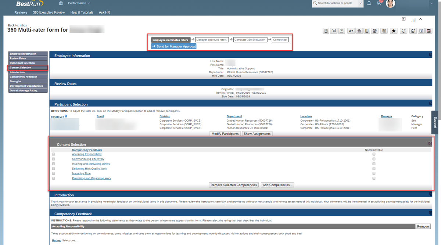The image size is (441, 245).
Task: Click the Show Assignments button
Action: pyautogui.click(x=257, y=134)
